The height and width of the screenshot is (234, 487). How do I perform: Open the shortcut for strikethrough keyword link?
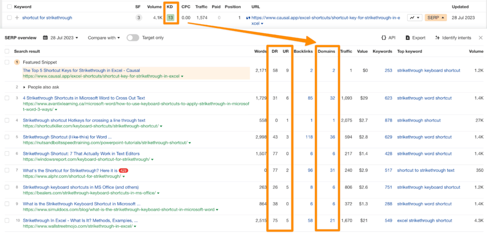click(x=47, y=18)
